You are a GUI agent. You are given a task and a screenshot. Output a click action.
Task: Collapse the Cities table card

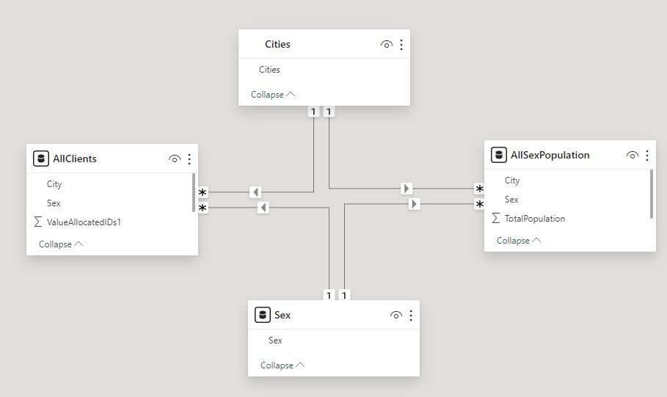click(x=273, y=95)
